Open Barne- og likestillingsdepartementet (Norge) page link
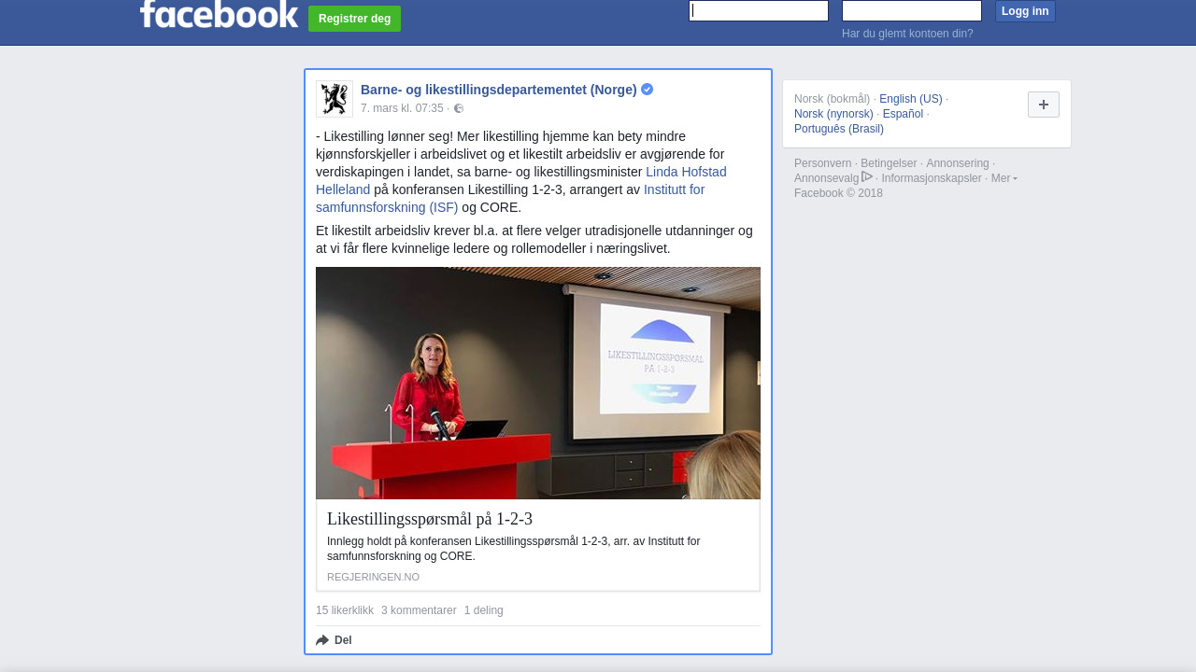Screen dimensions: 1196x672 499,90
